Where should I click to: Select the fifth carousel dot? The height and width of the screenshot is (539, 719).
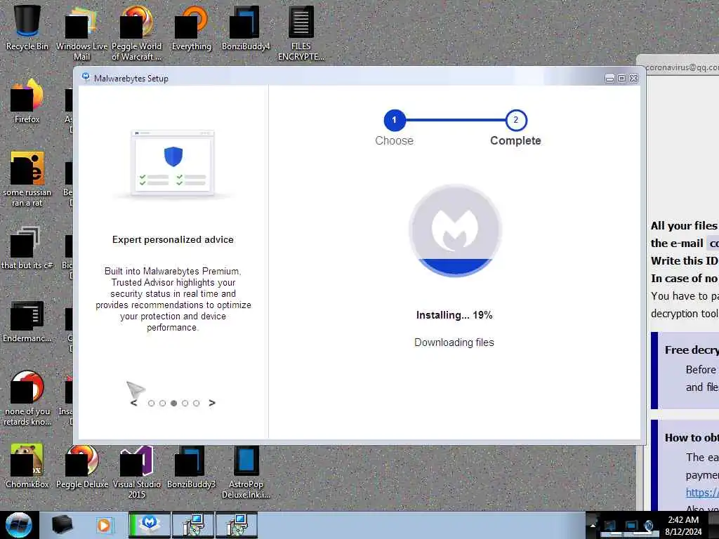pos(197,404)
